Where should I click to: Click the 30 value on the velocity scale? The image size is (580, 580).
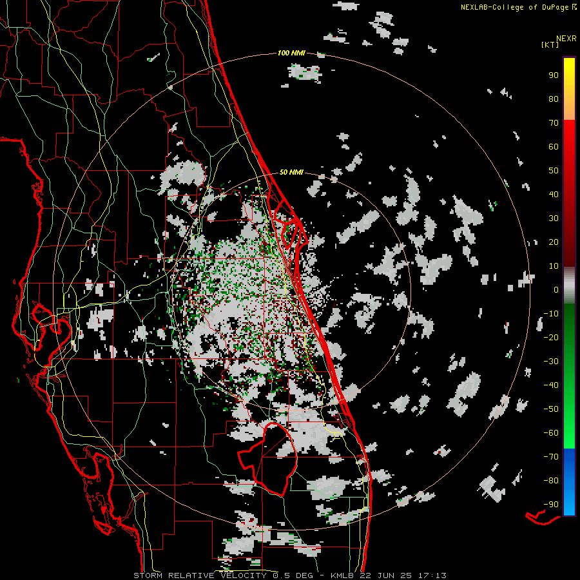(554, 218)
